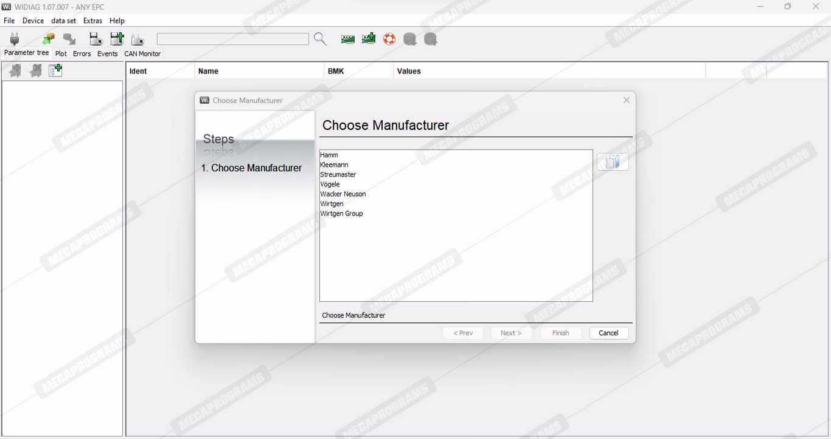
Task: Click the green circuit board icon
Action: click(x=348, y=39)
